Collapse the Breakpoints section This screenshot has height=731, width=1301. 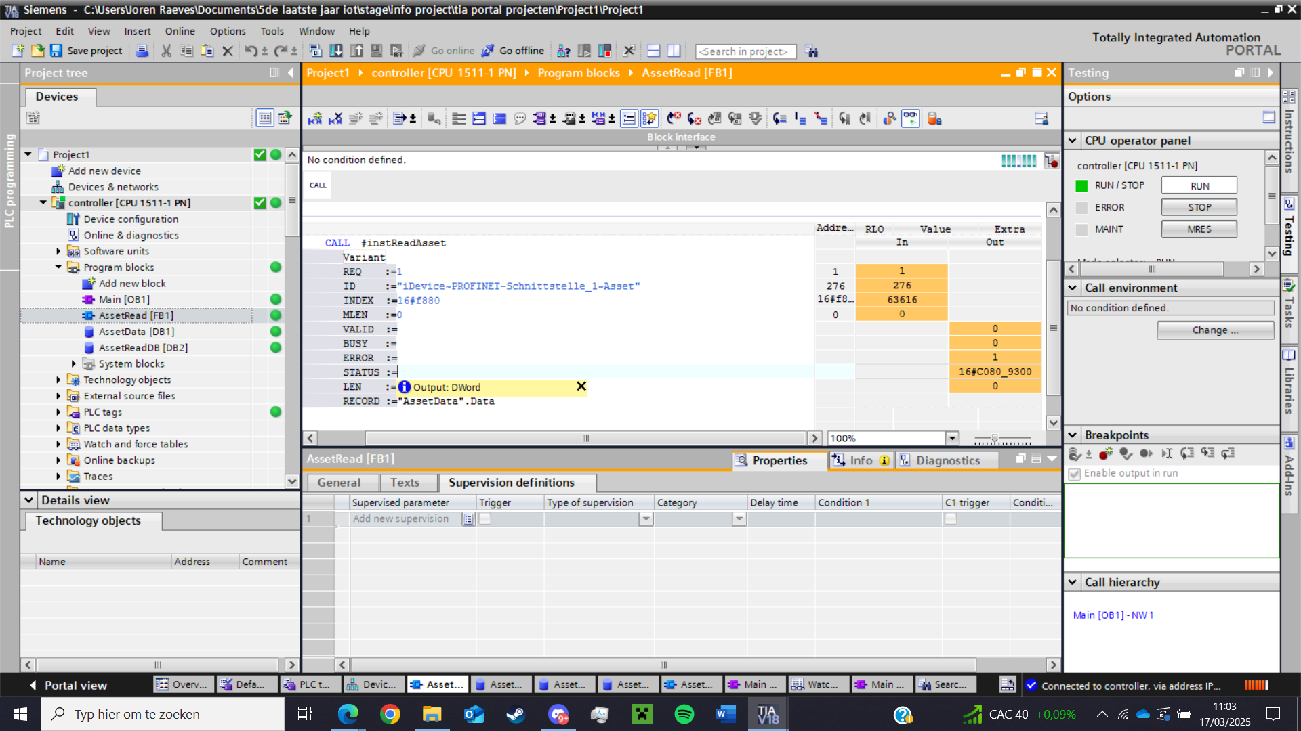(1072, 435)
